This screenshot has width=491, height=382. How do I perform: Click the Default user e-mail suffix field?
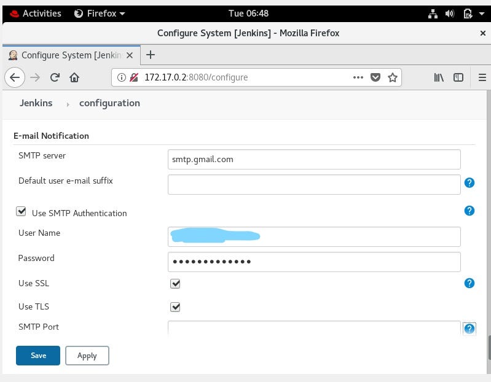tap(314, 185)
